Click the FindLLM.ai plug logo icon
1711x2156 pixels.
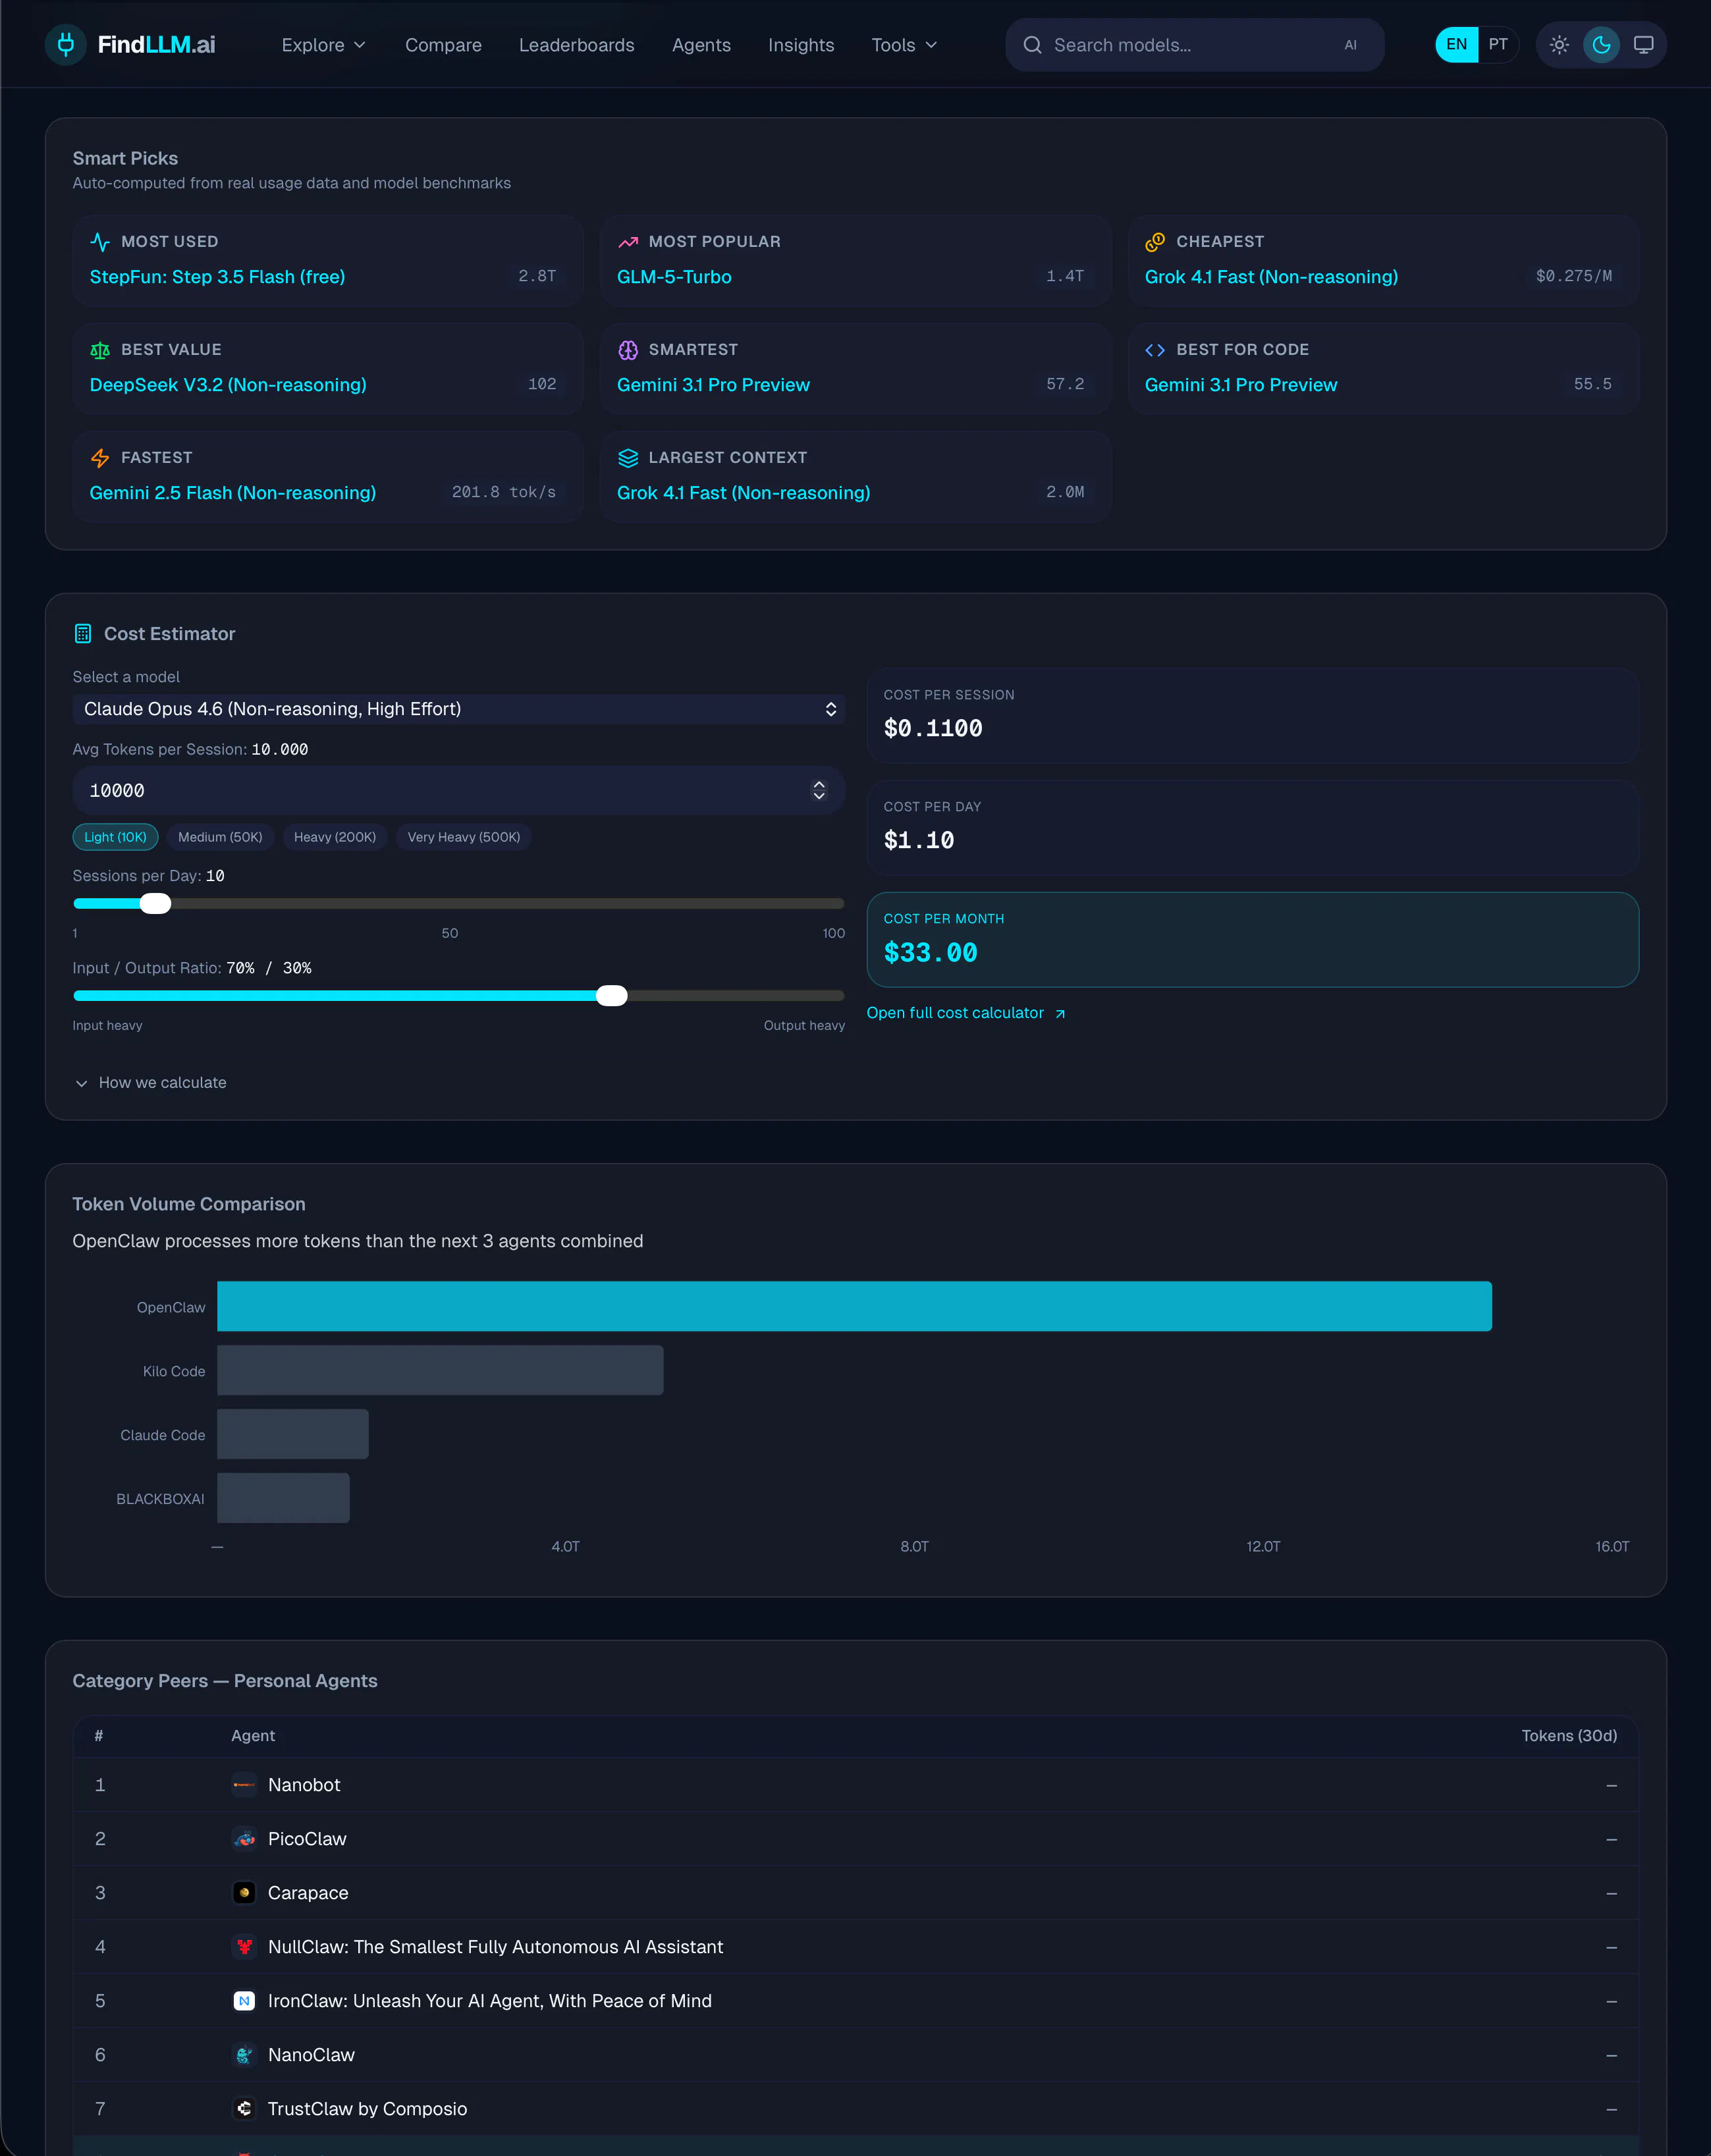click(66, 45)
